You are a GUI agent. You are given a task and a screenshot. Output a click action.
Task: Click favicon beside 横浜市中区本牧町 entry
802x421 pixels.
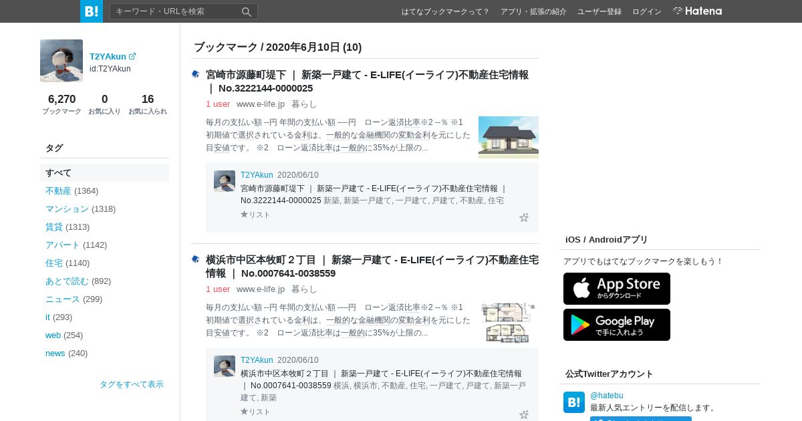pos(196,259)
